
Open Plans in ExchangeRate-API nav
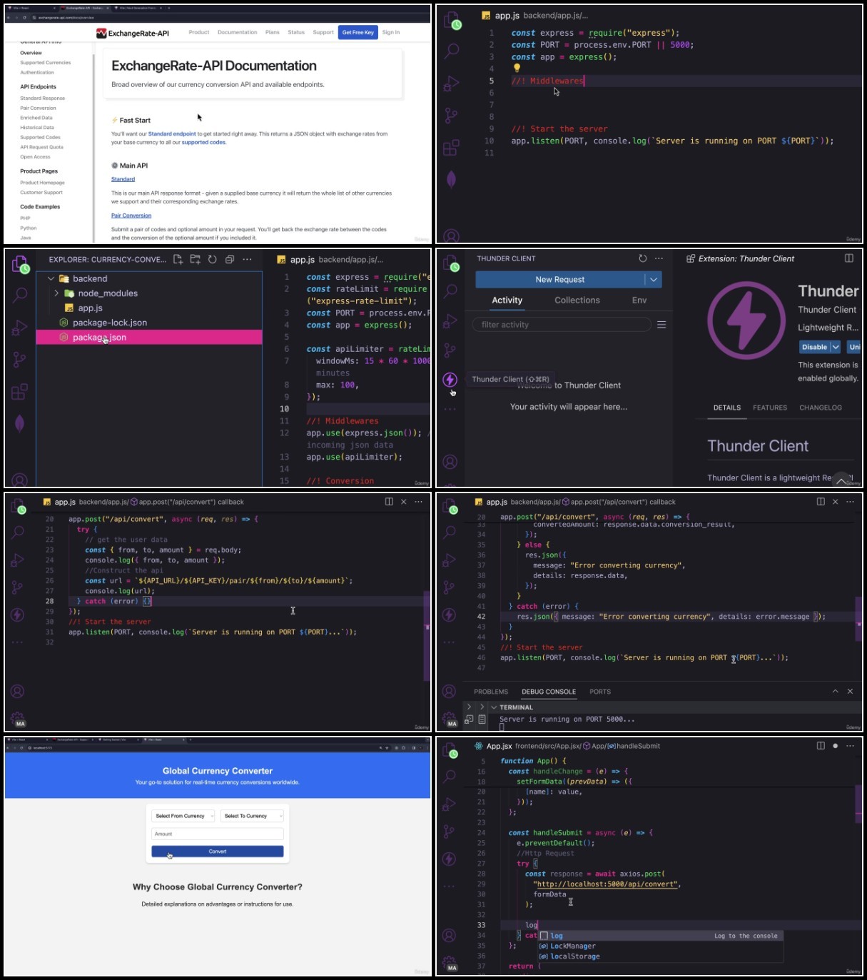pos(273,32)
